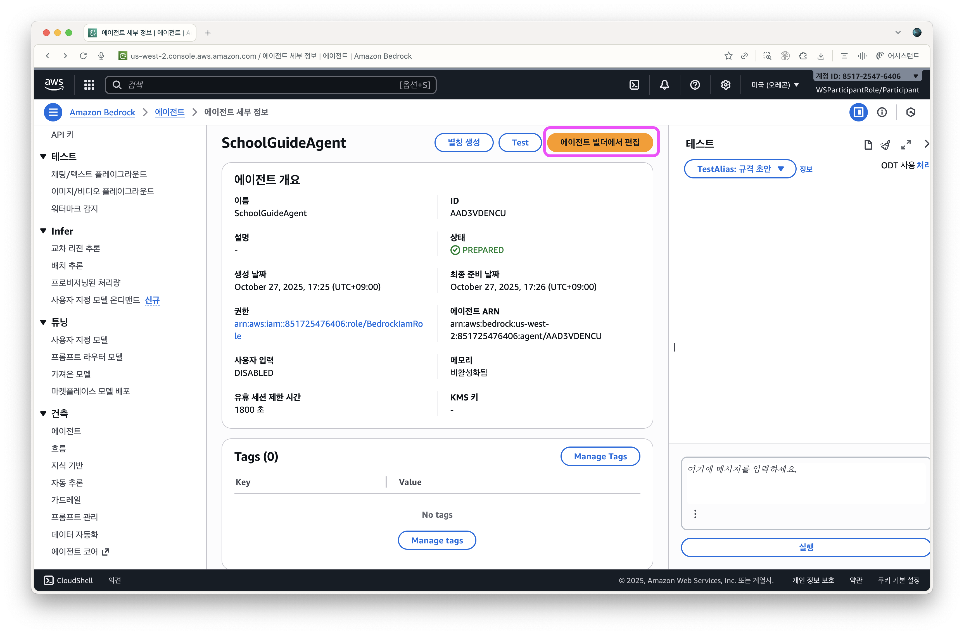This screenshot has height=635, width=964.
Task: Open the TestAlias: 규격 초안 dropdown
Action: pos(740,169)
